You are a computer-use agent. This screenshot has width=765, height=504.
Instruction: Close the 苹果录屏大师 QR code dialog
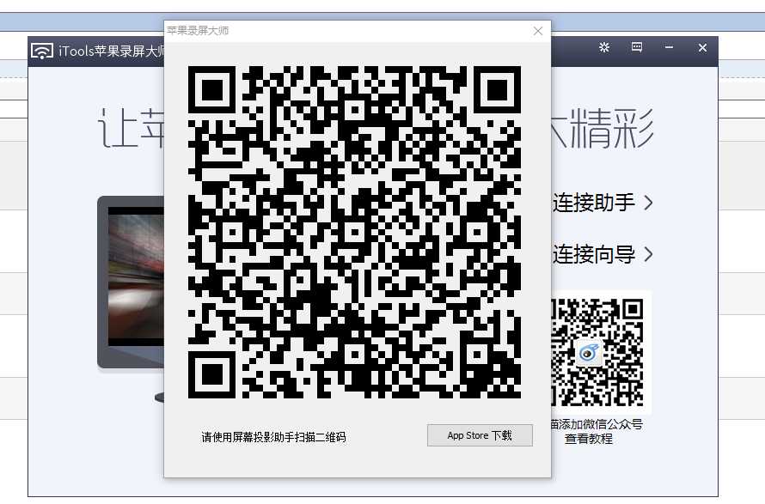click(538, 31)
